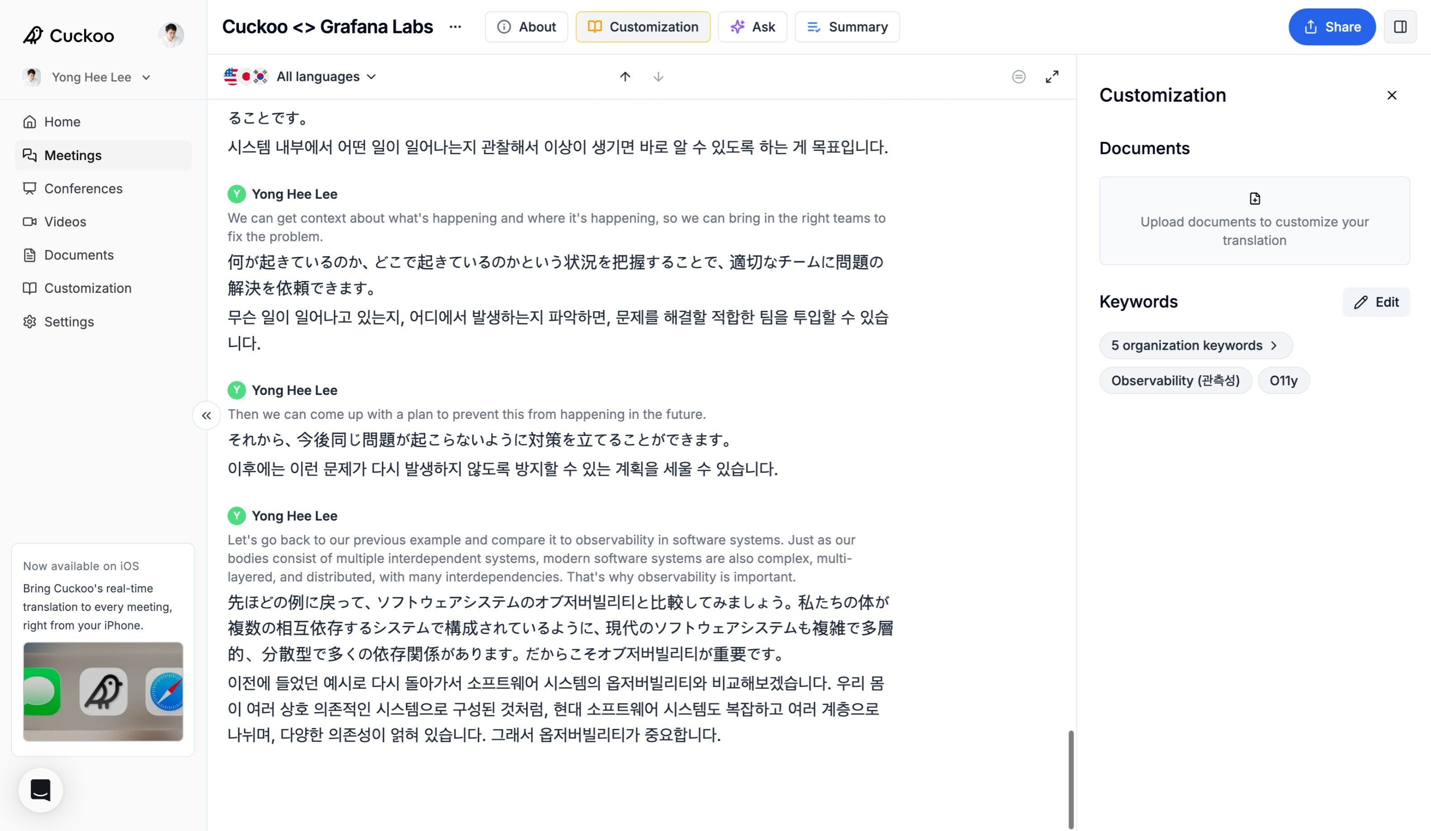Viewport: 1431px width, 831px height.
Task: Close the Customization panel
Action: pos(1391,95)
